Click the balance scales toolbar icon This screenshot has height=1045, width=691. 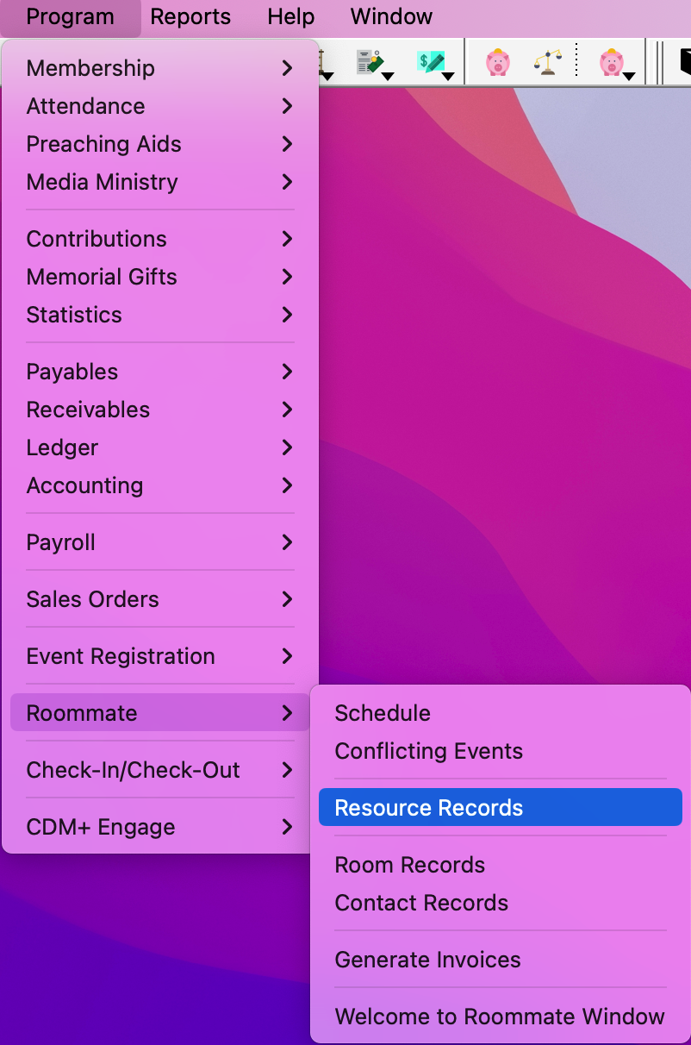(548, 63)
